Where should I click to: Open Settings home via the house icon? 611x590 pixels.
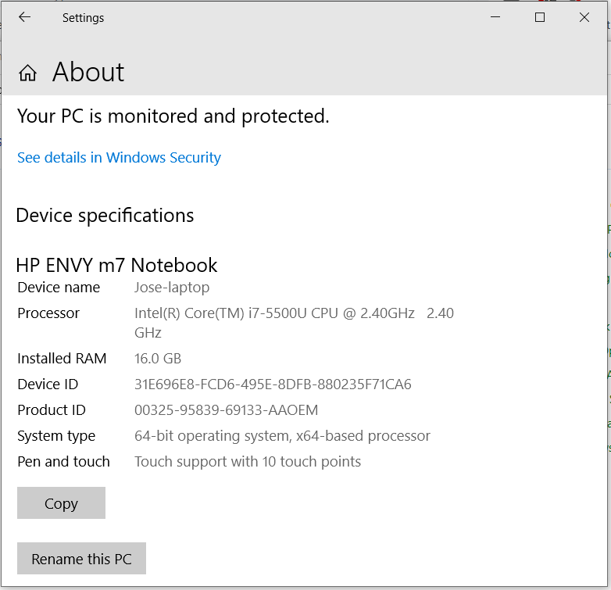click(27, 73)
